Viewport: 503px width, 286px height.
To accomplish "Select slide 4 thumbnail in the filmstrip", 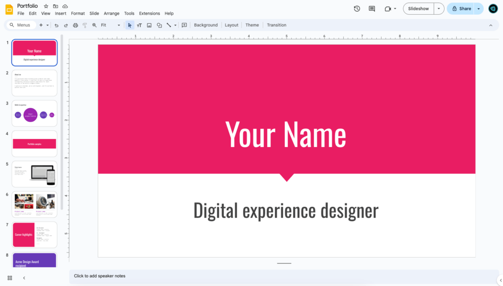I will pos(34,143).
